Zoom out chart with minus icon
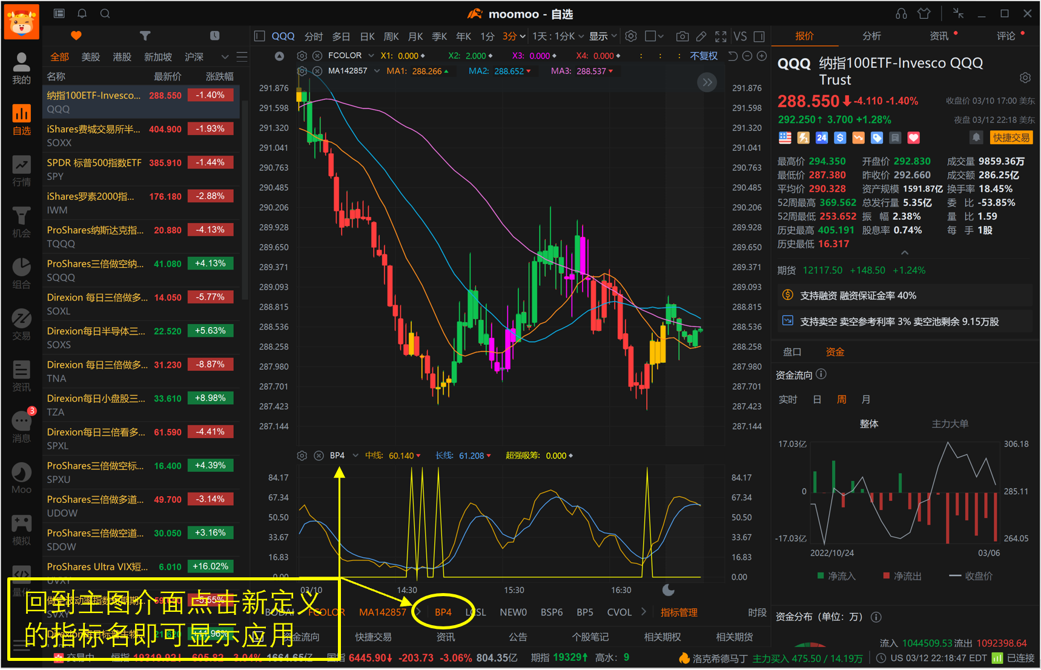This screenshot has height=670, width=1041. point(747,56)
